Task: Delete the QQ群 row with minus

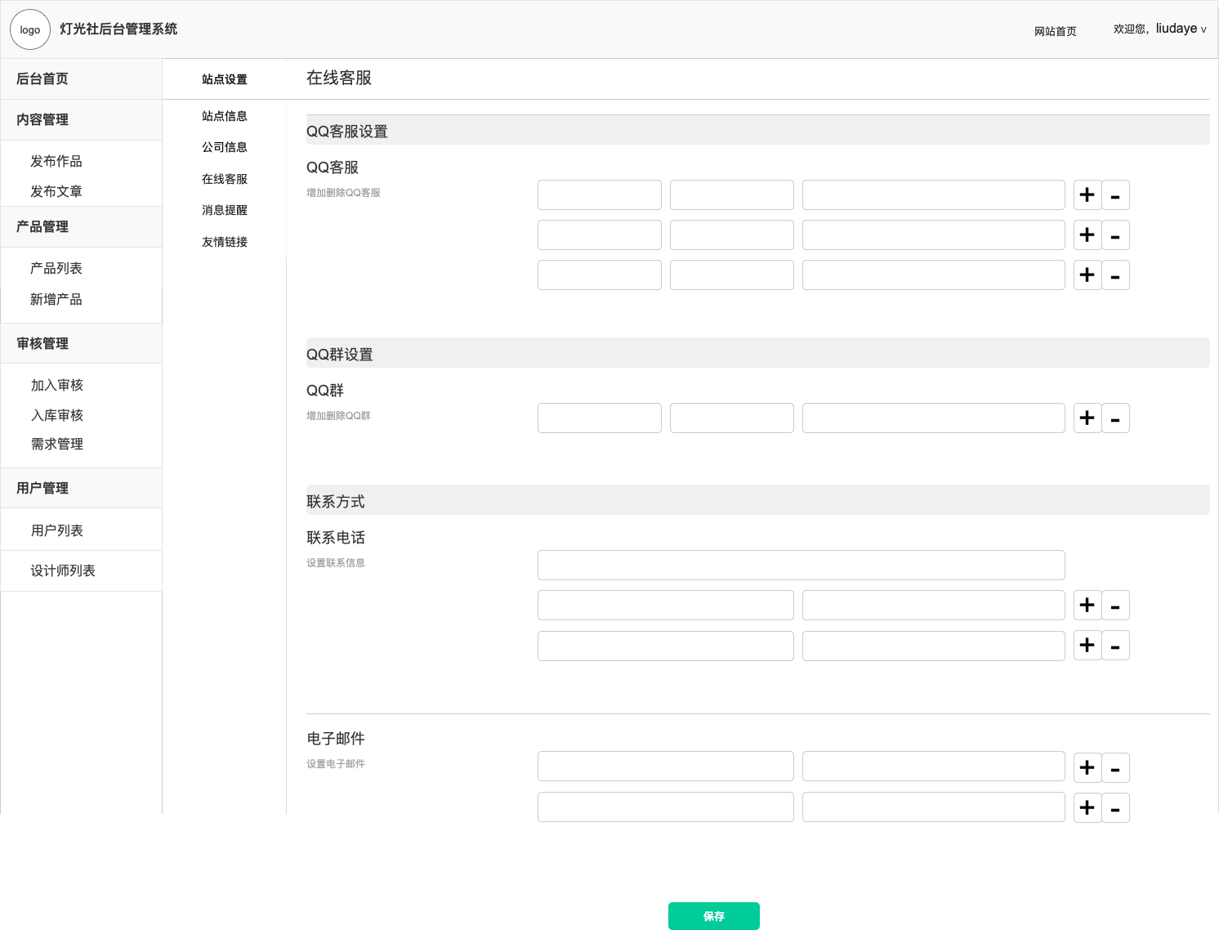Action: pos(1115,418)
